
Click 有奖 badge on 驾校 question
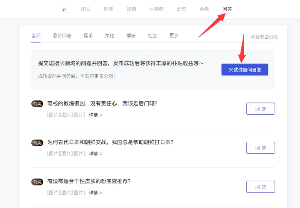[37, 104]
